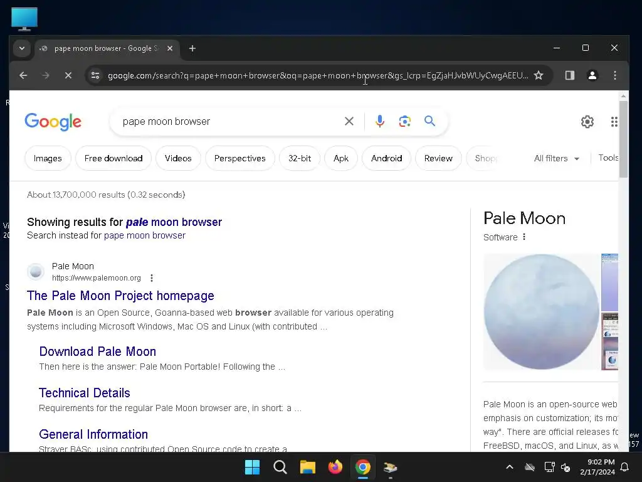Open General Information sitelink

tap(93, 434)
